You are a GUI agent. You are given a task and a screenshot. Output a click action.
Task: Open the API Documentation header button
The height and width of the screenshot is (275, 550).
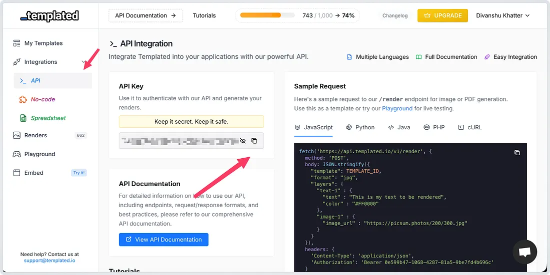click(145, 15)
